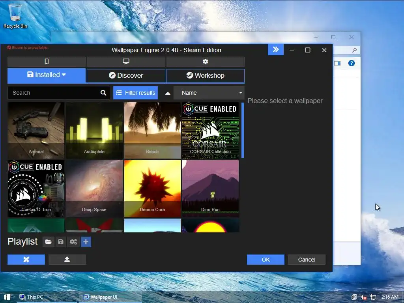Toggle preview pane icon in background window

[337, 63]
